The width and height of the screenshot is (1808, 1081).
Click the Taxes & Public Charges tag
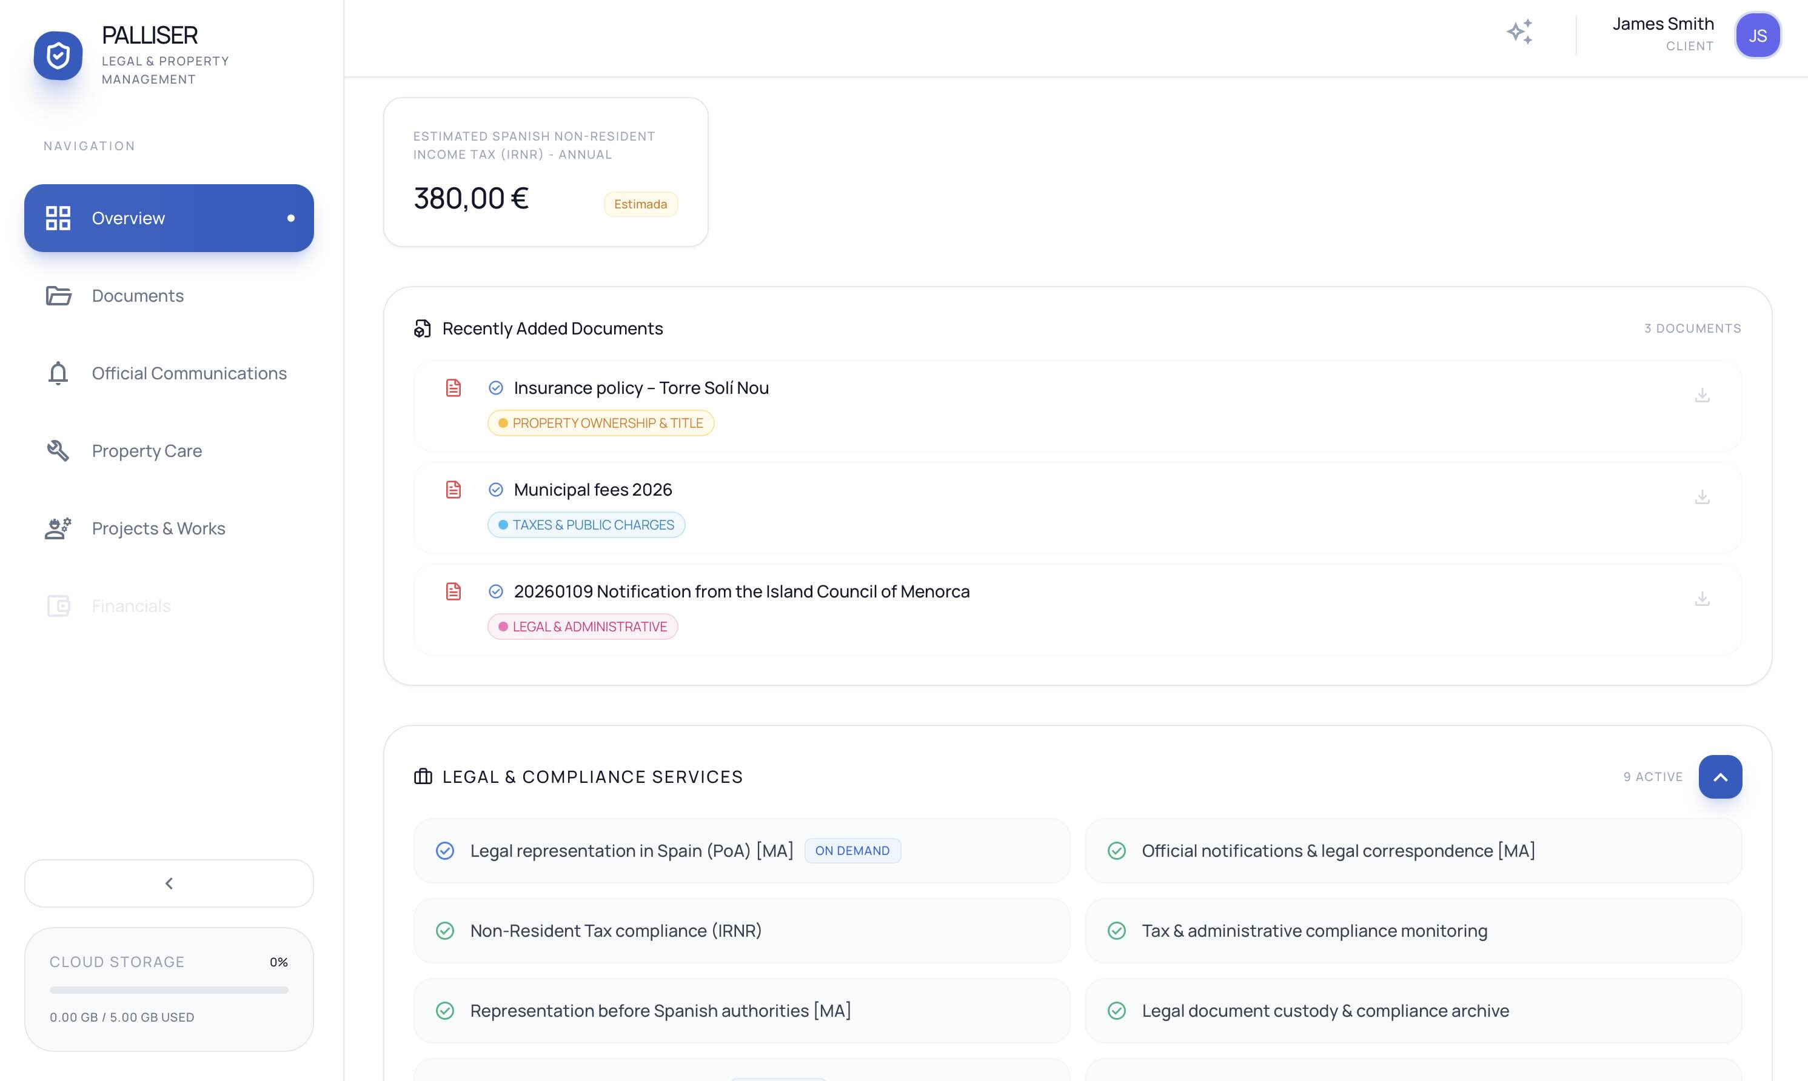coord(586,525)
